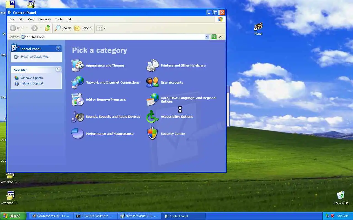Screen dimensions: 353x220
Task: Click the green safely-remove tray icon
Action: click(x=327, y=216)
